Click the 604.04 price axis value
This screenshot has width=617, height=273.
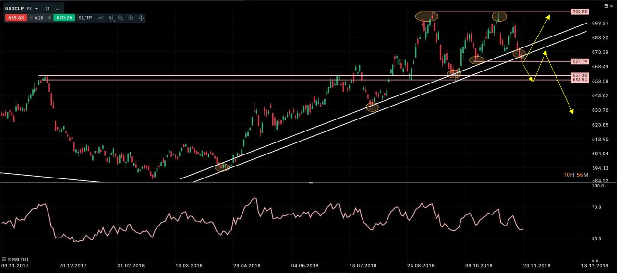click(600, 154)
